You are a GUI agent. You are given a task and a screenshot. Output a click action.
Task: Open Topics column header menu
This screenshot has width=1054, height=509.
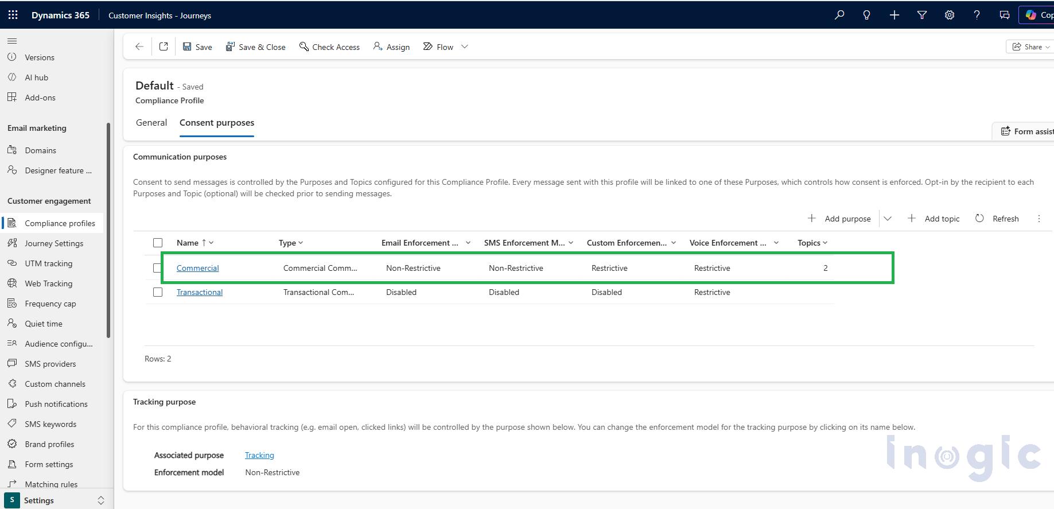[x=812, y=243]
